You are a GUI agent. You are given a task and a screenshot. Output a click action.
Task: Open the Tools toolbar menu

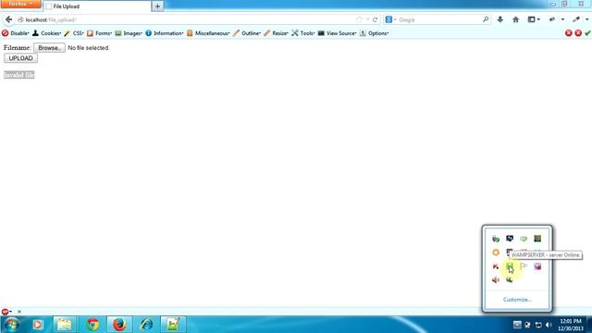pos(302,33)
